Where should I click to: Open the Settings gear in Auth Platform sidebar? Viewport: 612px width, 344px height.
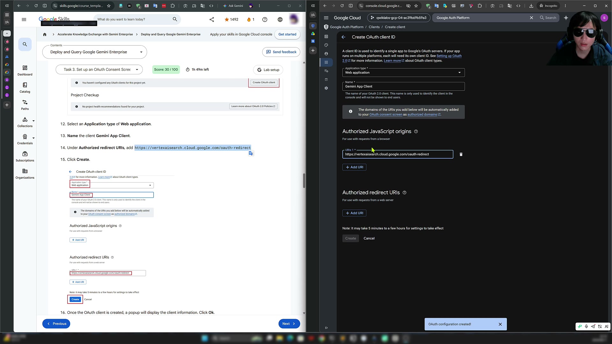tap(326, 88)
